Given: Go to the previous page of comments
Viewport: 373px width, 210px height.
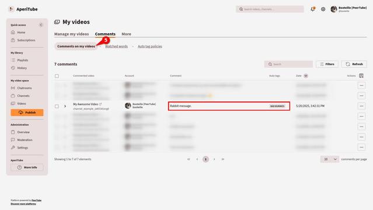Looking at the screenshot, I should 197,159.
